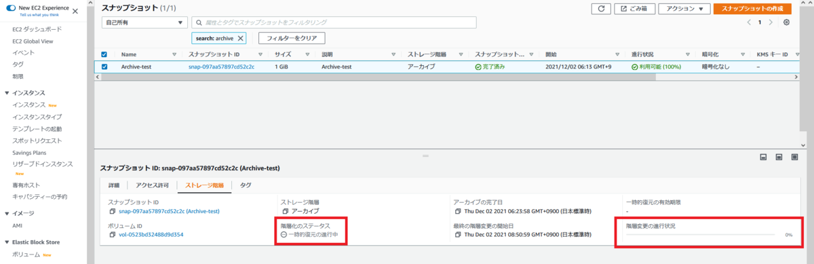Minimize the detail panel layout icon
Screen dimensions: 814x264
[x=763, y=157]
